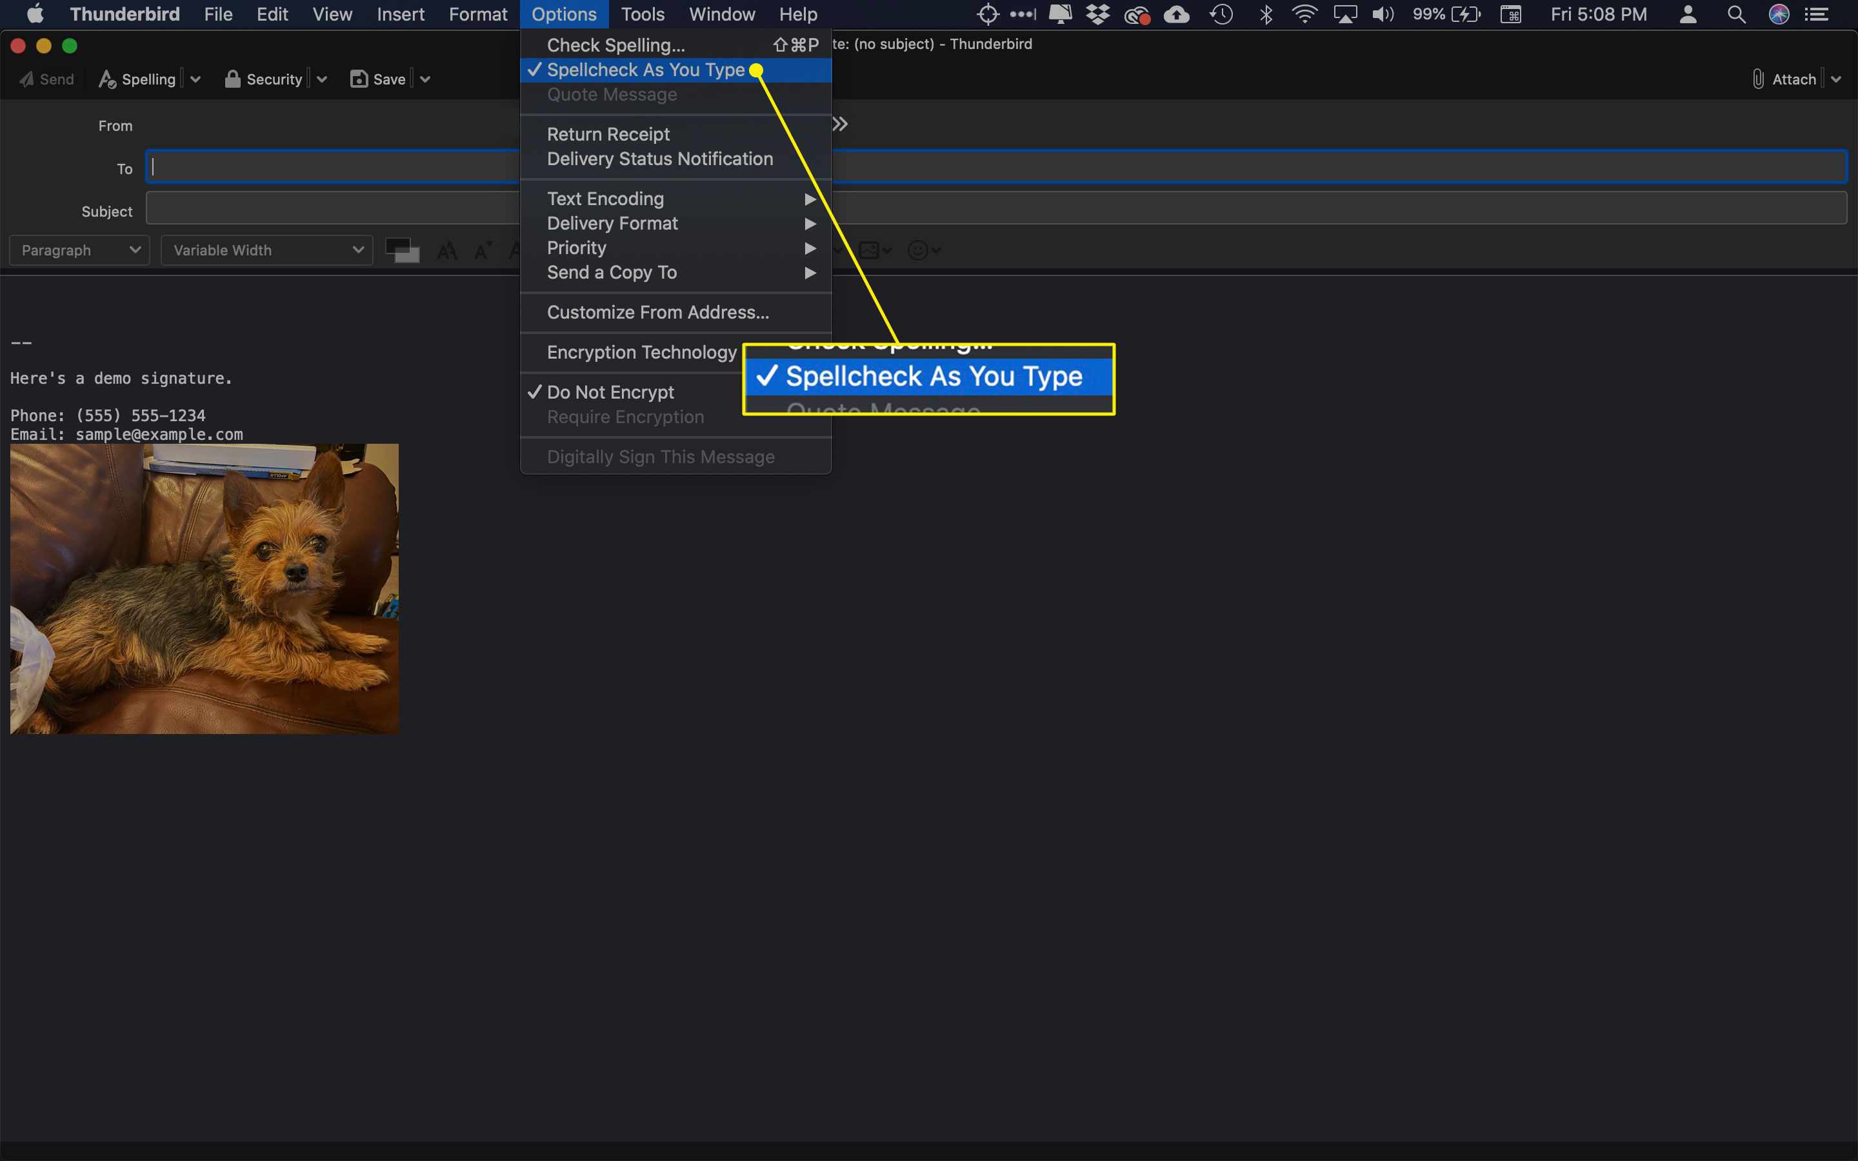Image resolution: width=1858 pixels, height=1161 pixels.
Task: Click the AirPlay display icon
Action: tap(1344, 14)
